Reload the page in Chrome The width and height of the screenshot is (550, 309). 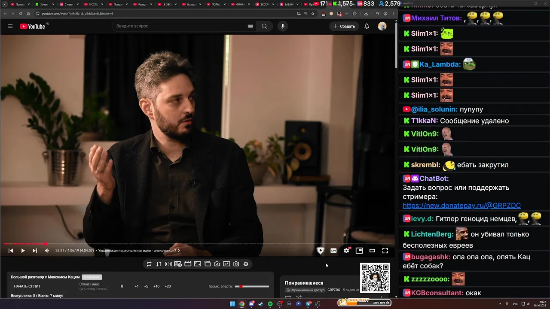tap(20, 13)
